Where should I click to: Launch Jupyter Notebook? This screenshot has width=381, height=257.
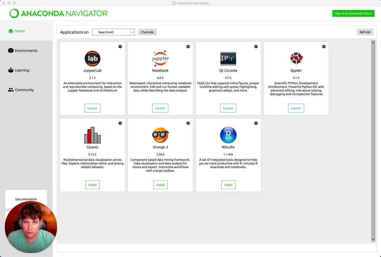[160, 108]
